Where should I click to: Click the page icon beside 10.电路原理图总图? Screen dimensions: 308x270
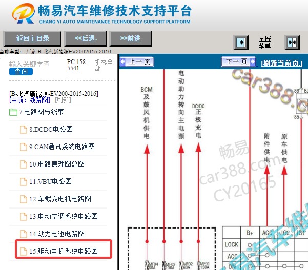[24, 164]
